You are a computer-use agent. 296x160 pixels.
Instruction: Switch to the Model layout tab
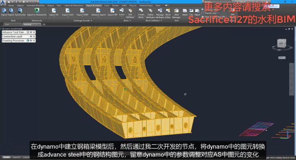point(6,157)
